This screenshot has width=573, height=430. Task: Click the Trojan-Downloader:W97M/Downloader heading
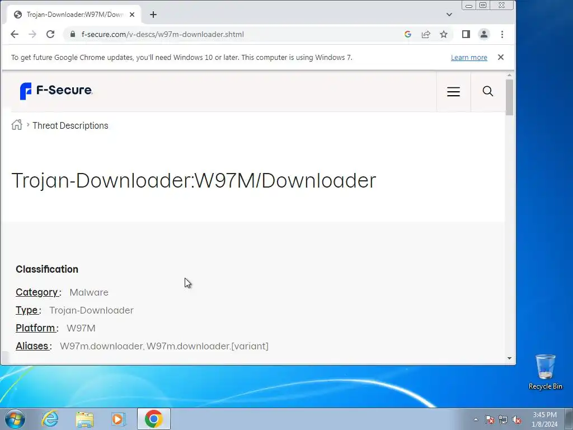[194, 180]
